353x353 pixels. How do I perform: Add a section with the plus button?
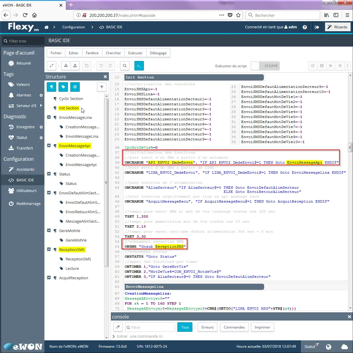click(x=101, y=87)
